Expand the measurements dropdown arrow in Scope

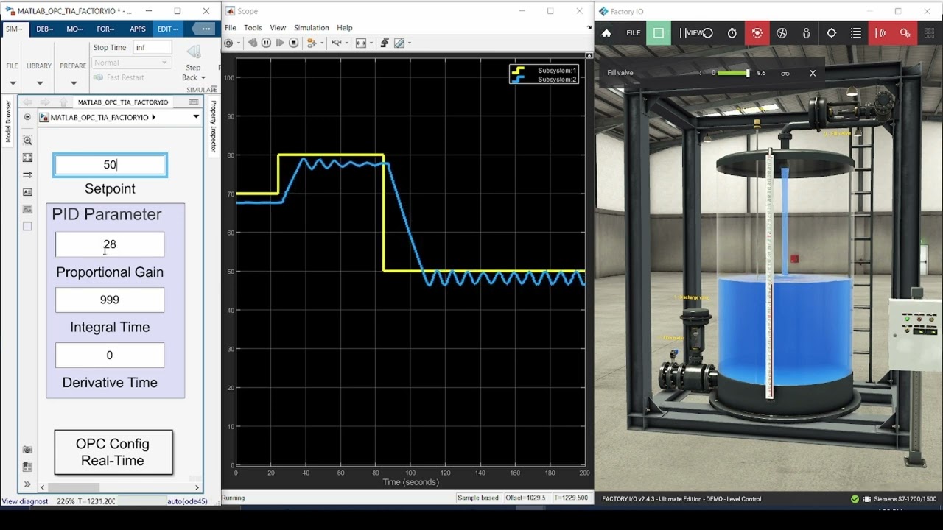point(409,43)
